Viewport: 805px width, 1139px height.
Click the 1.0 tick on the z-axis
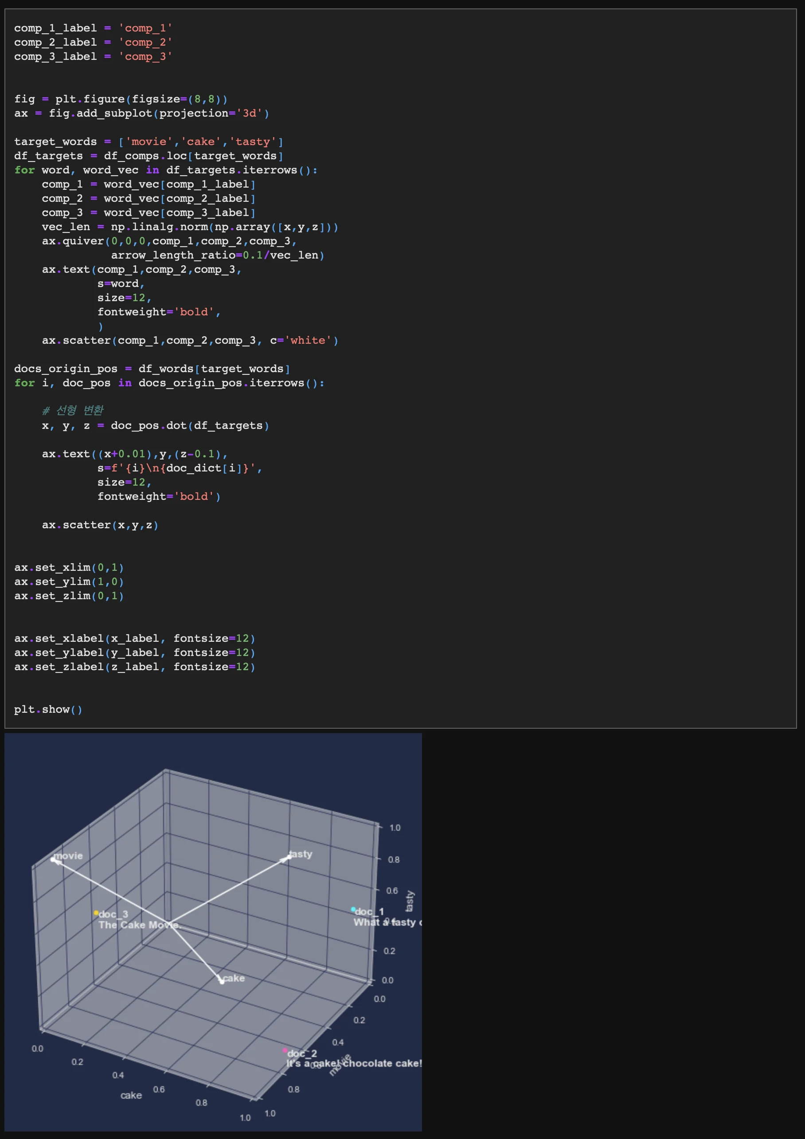click(395, 828)
